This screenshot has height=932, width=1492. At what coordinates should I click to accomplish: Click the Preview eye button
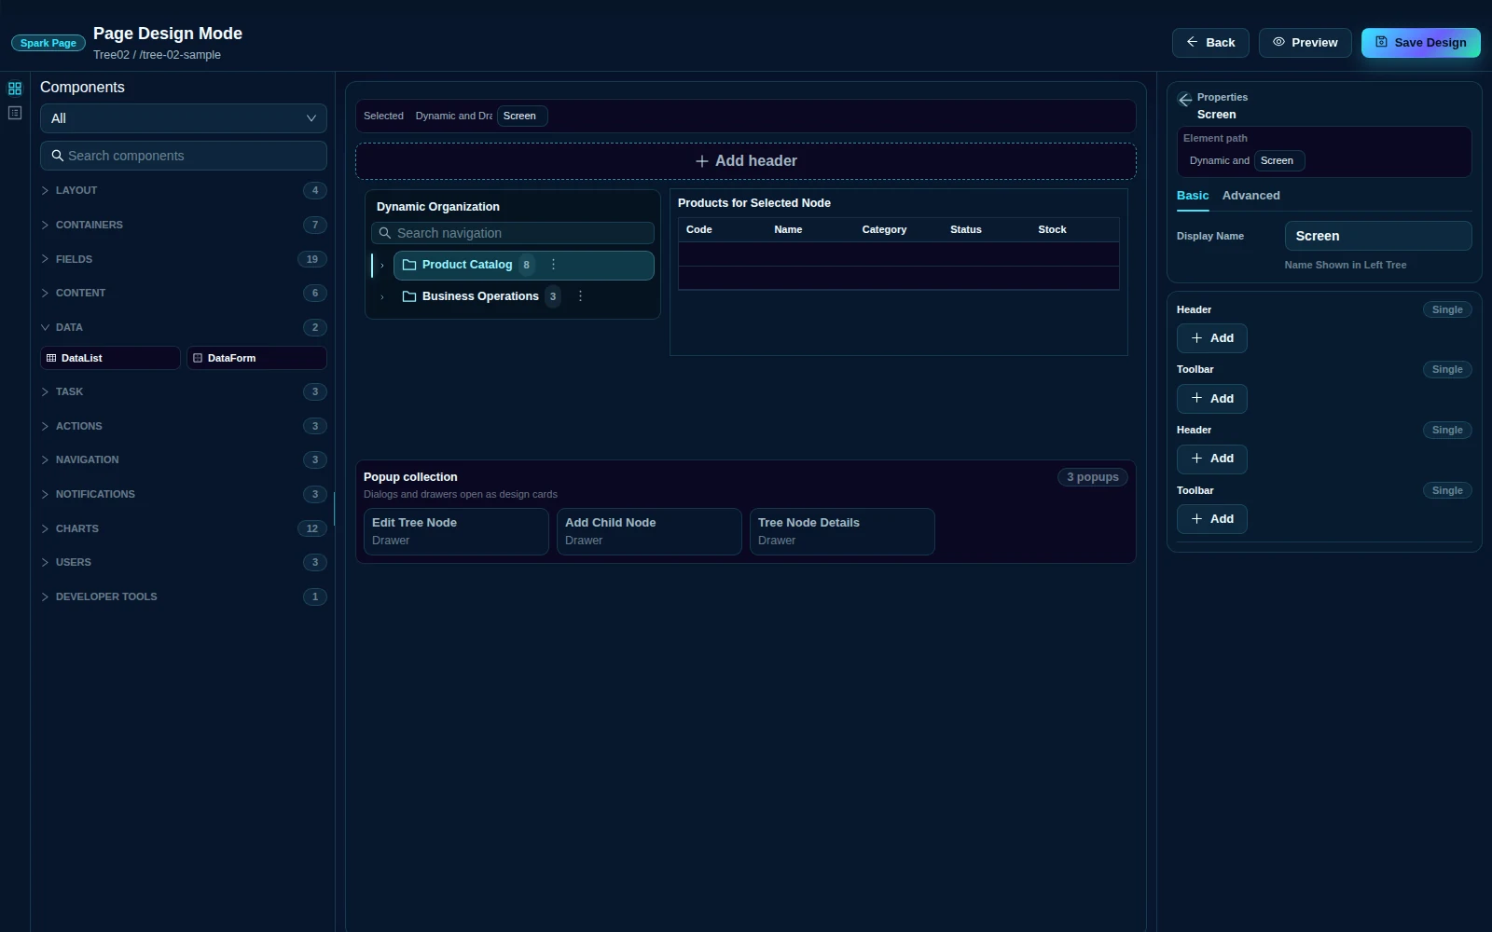[1305, 43]
